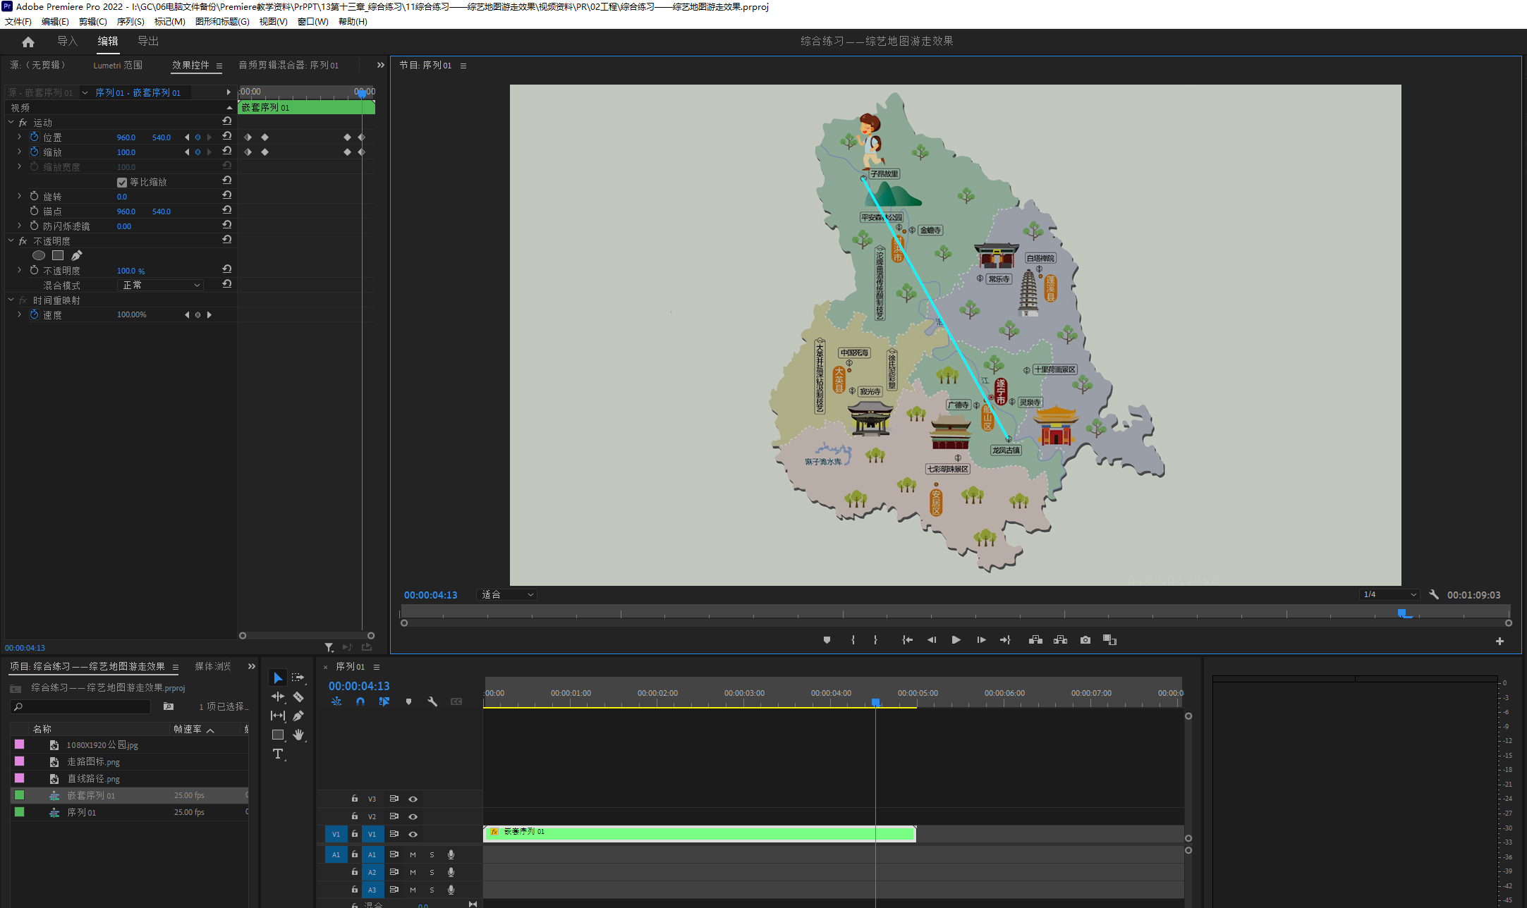Open the 混合模式 blend mode dropdown
The height and width of the screenshot is (908, 1527).
click(161, 285)
